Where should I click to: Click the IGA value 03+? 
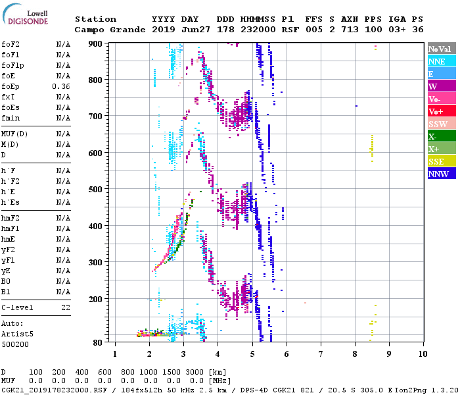point(397,30)
